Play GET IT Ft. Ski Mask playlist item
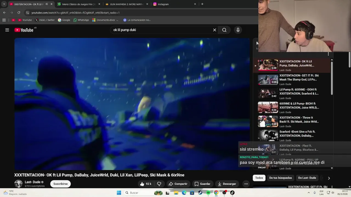Image resolution: width=351 pixels, height=197 pixels. pos(291,79)
